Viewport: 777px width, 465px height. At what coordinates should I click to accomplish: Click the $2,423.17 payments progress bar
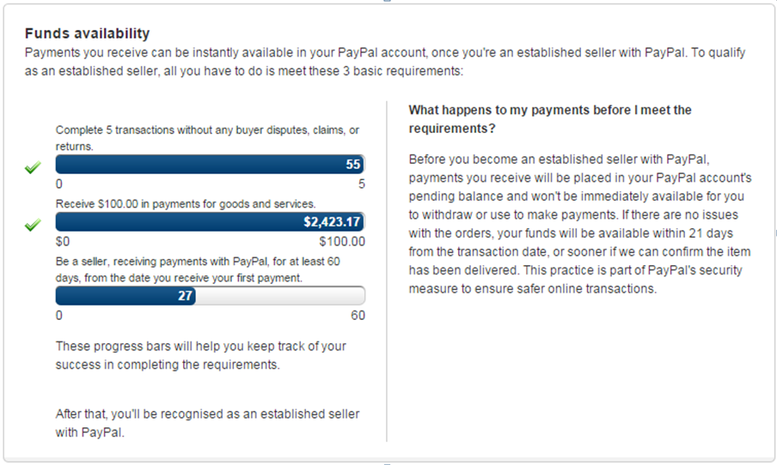click(210, 222)
